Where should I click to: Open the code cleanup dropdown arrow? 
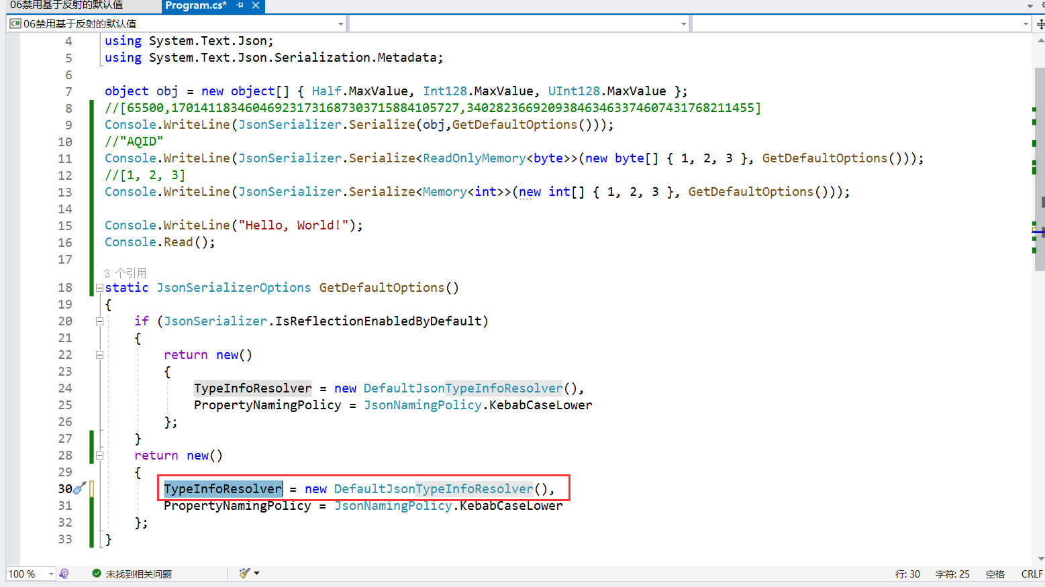point(256,574)
